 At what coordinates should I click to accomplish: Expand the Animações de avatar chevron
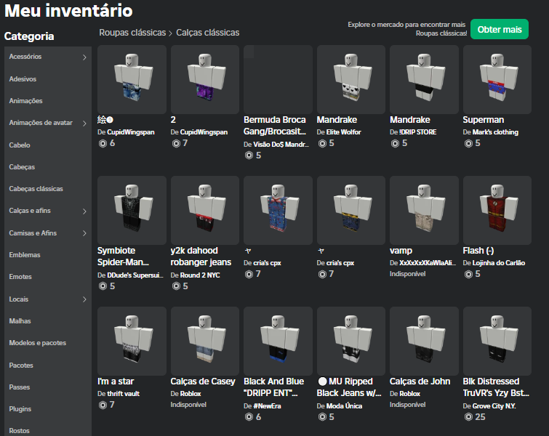coord(84,124)
